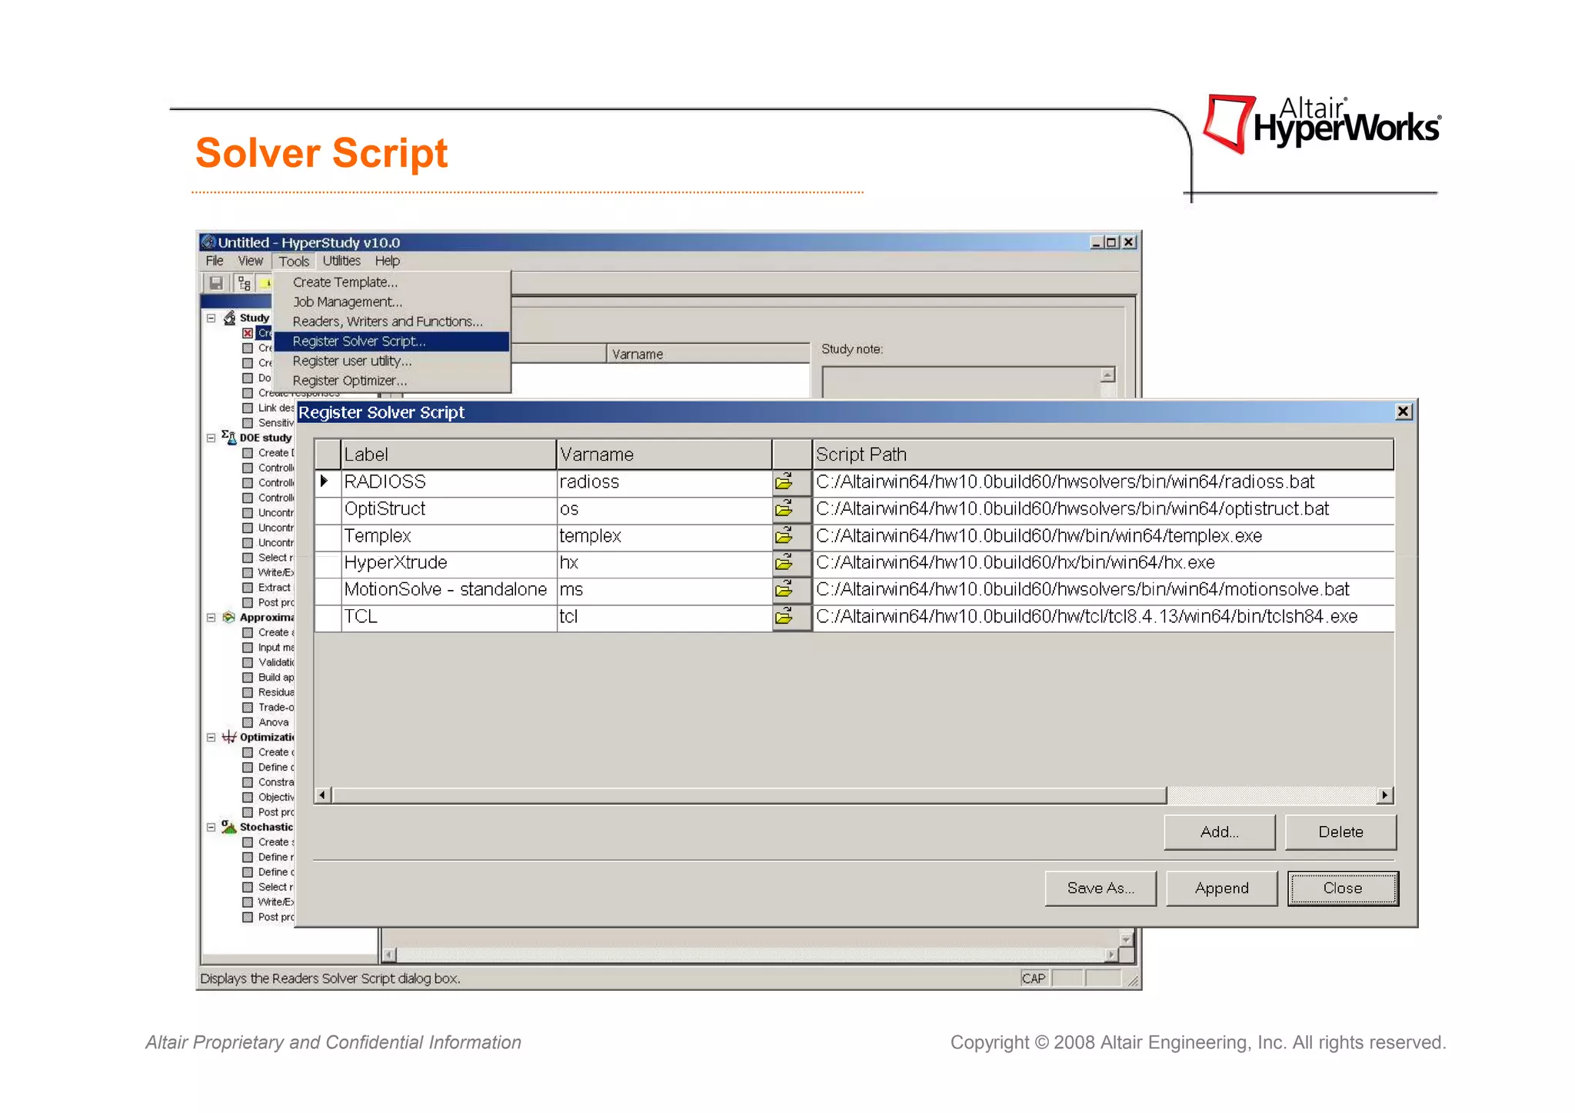Viewport: 1575px width, 1113px height.
Task: Select the 'templex' varname cell
Action: point(664,536)
